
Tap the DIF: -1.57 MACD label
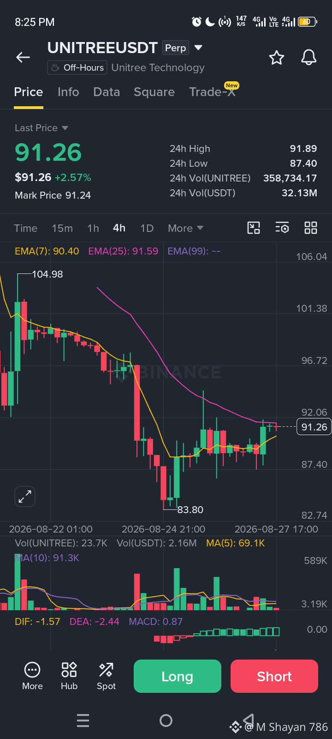pos(37,622)
